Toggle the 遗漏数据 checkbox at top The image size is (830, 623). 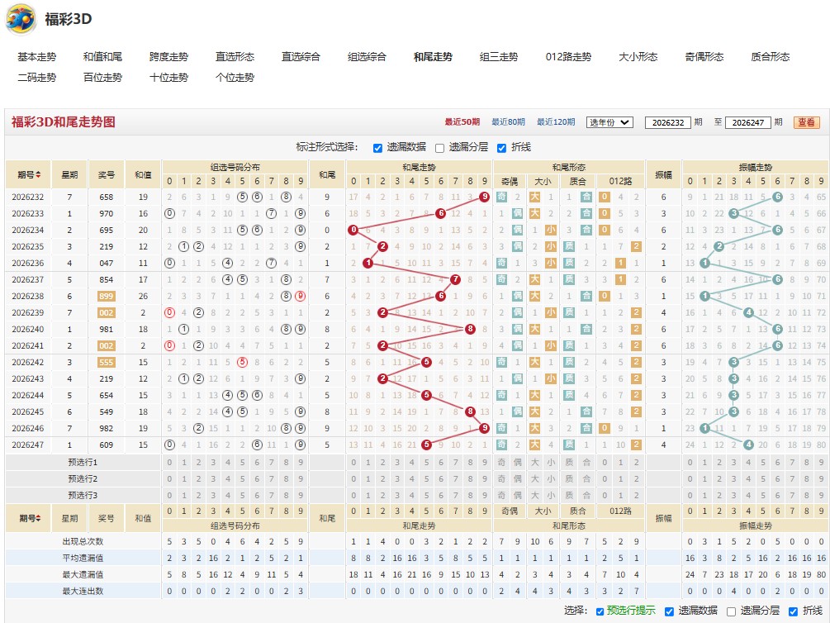pyautogui.click(x=377, y=148)
